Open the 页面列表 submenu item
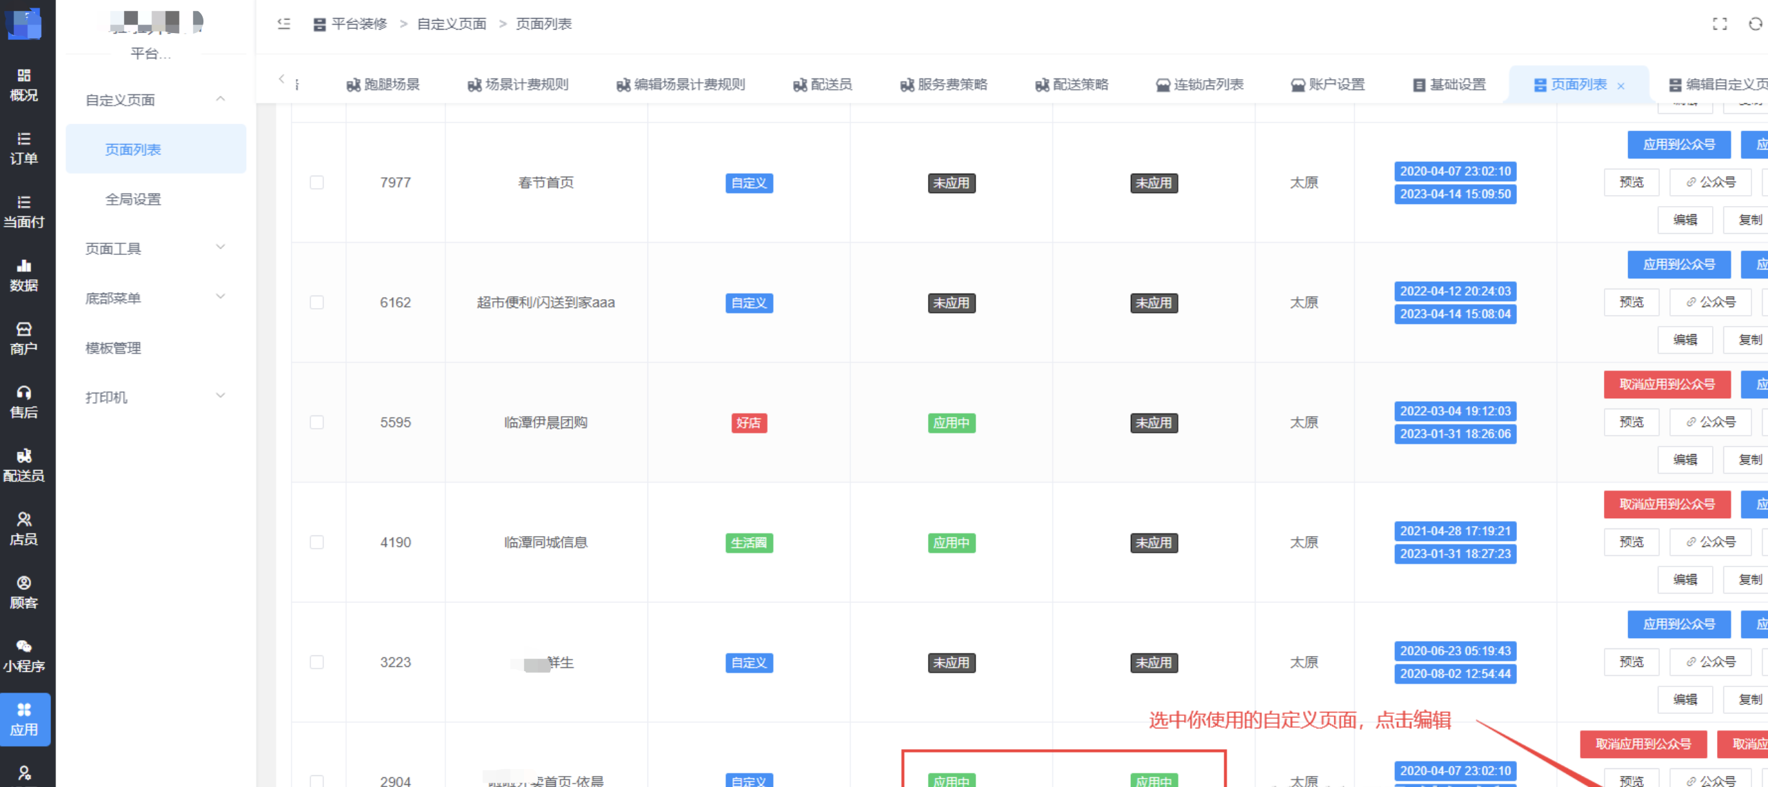Viewport: 1768px width, 787px height. coord(156,149)
